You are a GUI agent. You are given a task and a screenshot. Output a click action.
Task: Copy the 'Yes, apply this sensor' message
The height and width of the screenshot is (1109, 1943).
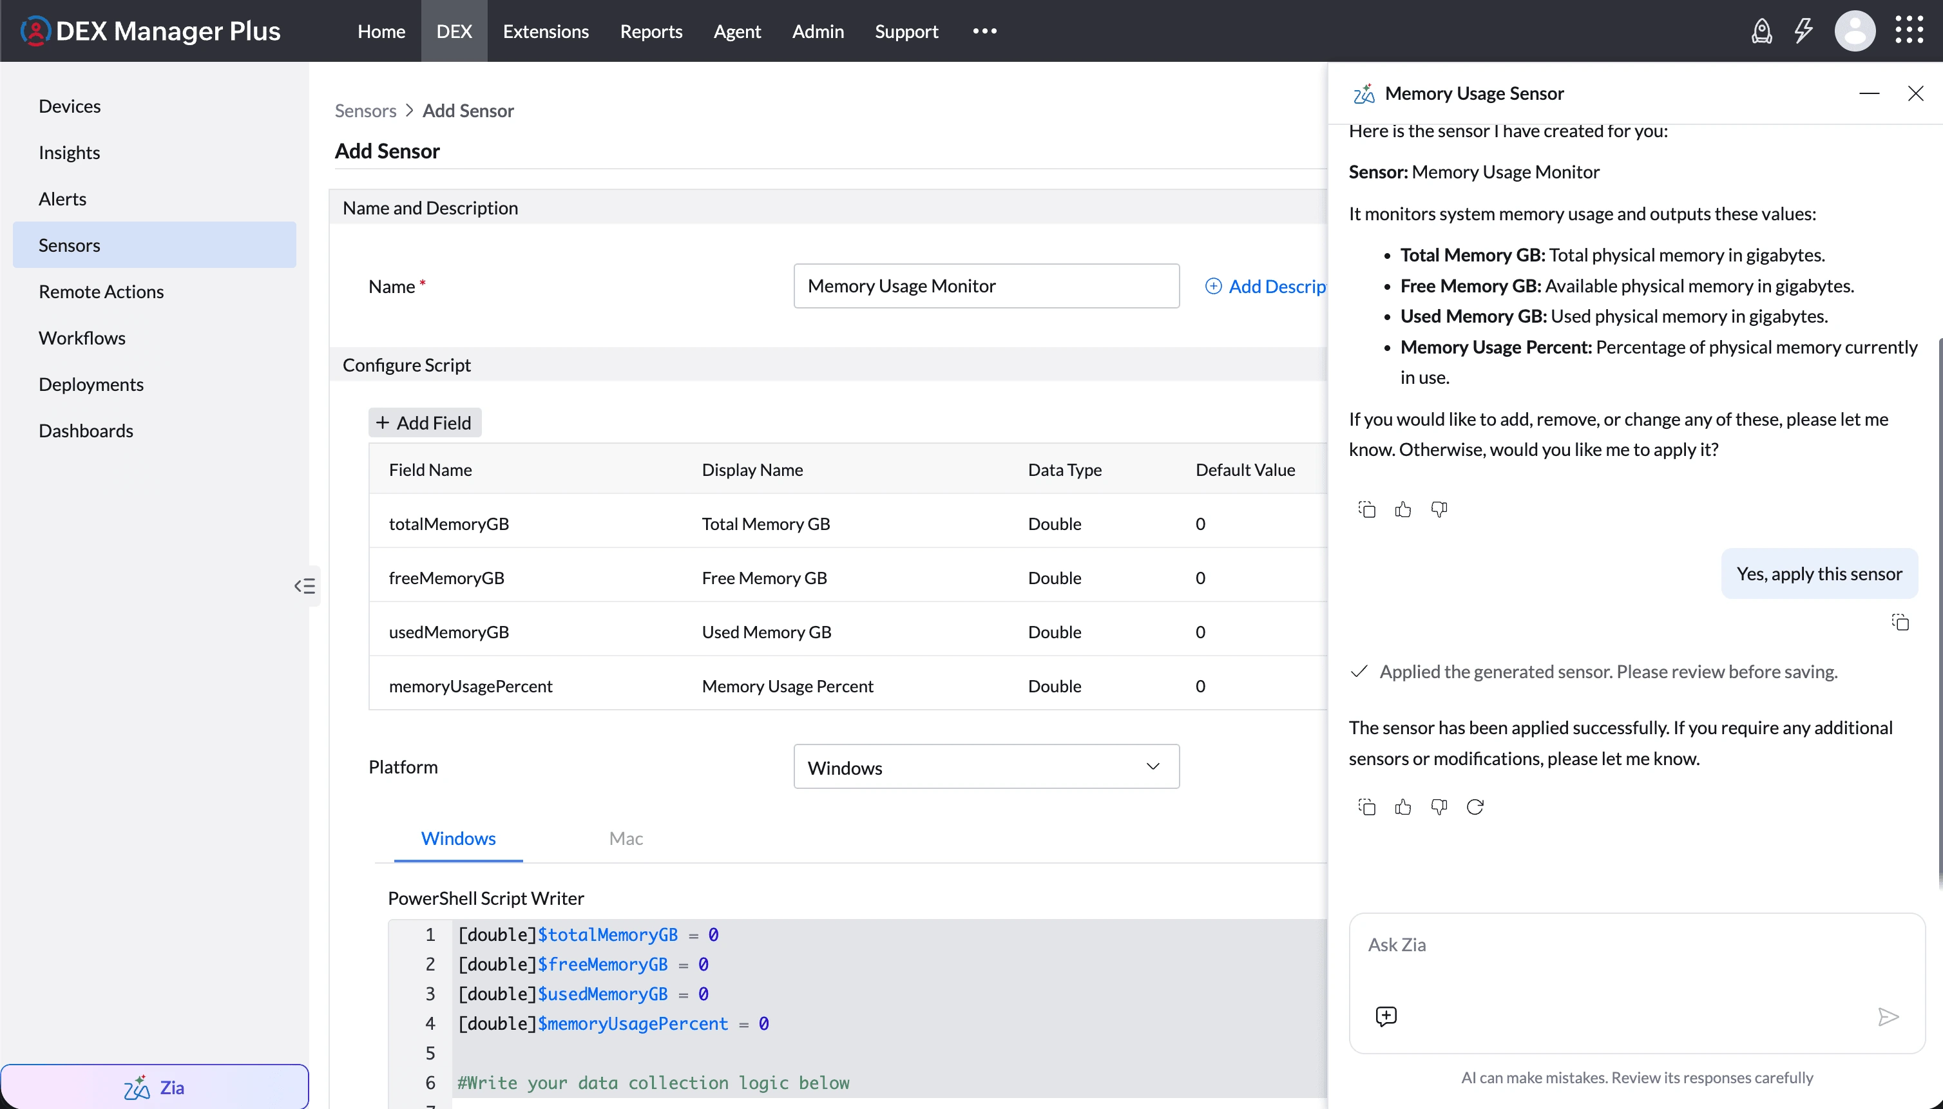tap(1900, 622)
